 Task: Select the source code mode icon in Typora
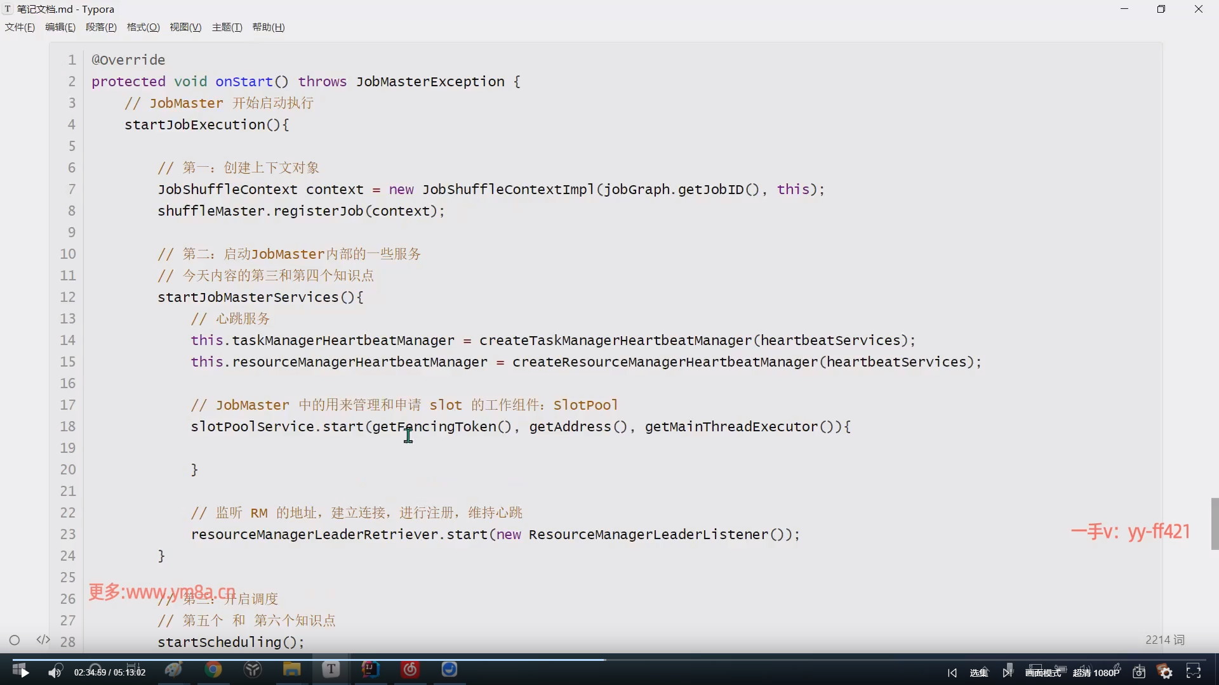tap(43, 640)
